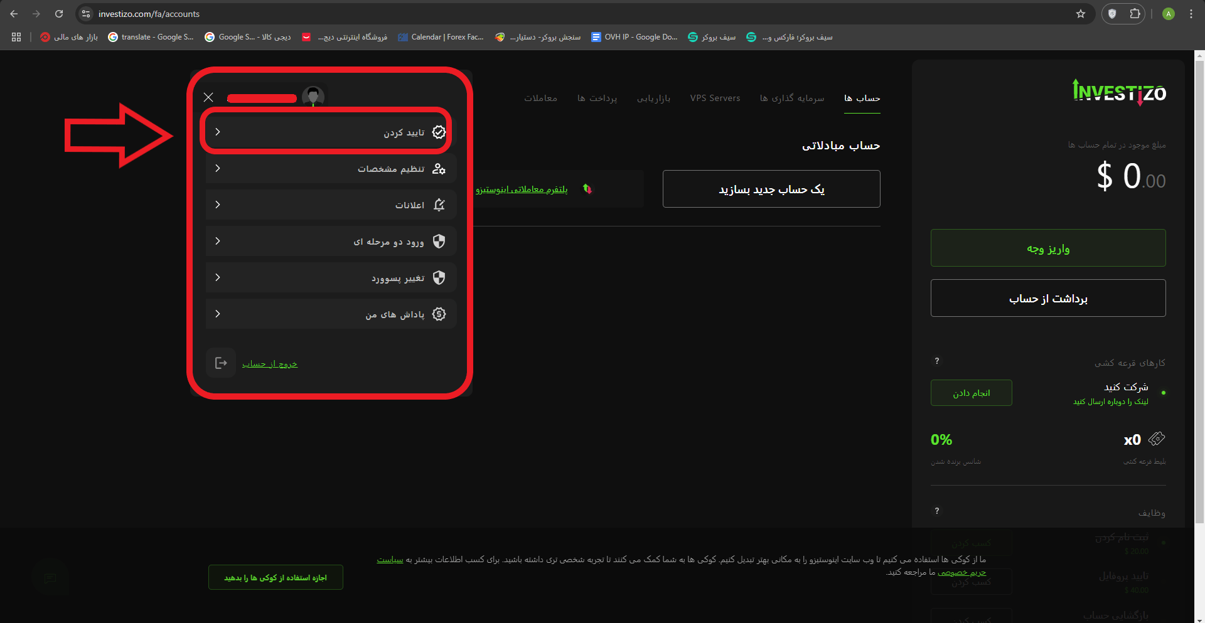Expand chevron on پاداش های من row
This screenshot has height=623, width=1205.
tap(218, 314)
